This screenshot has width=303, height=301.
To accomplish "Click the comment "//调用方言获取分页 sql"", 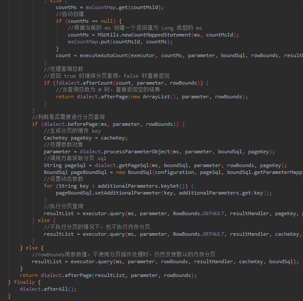I will click(x=75, y=158).
